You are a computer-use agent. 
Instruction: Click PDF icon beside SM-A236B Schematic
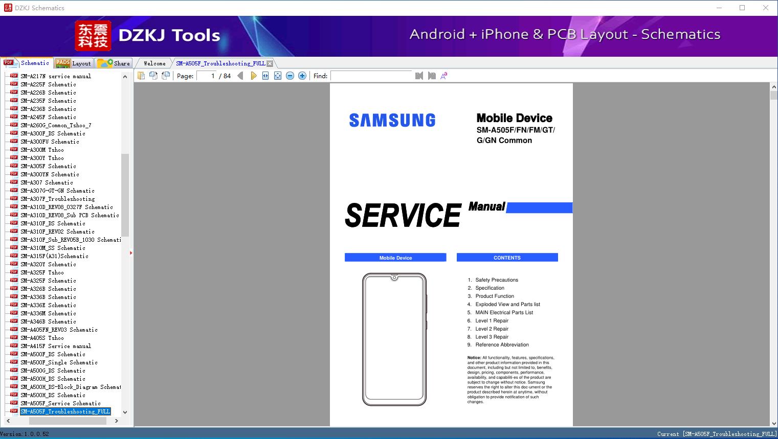(x=14, y=108)
